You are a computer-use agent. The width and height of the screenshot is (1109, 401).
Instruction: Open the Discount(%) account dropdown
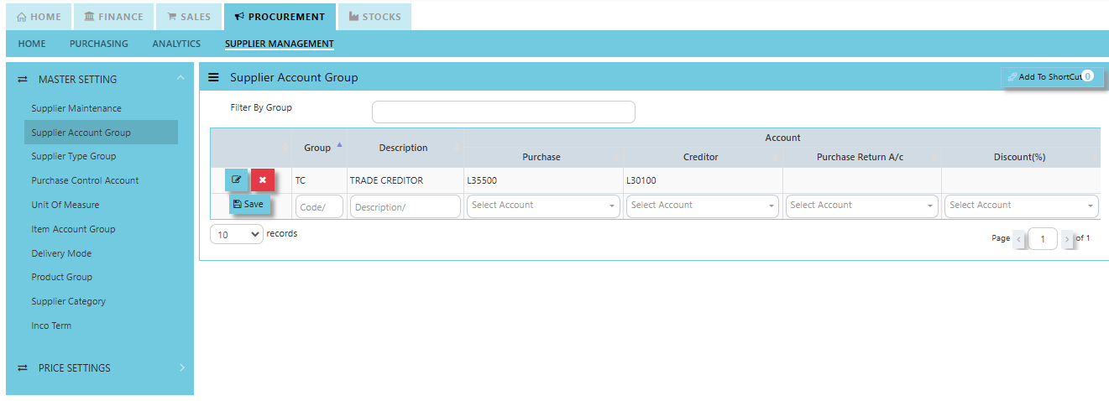[1022, 206]
